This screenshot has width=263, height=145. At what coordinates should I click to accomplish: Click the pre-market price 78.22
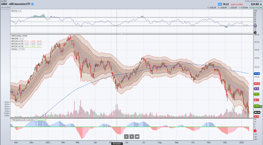pyautogui.click(x=226, y=4)
